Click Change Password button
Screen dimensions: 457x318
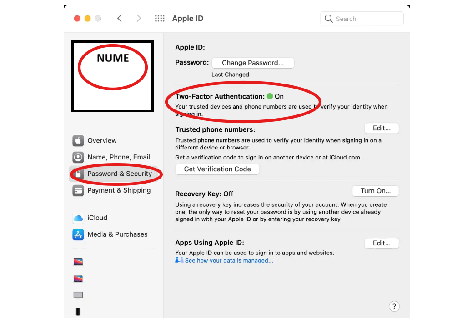[253, 63]
